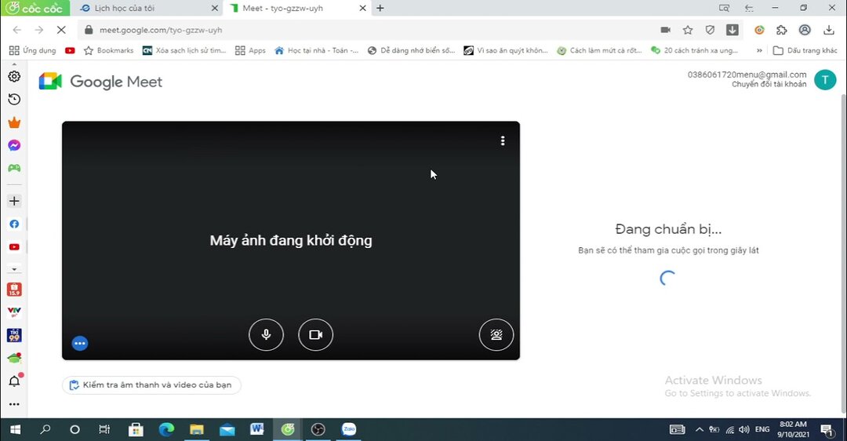Open sidebar notifications bell
Viewport: 847px width, 441px height.
15,381
